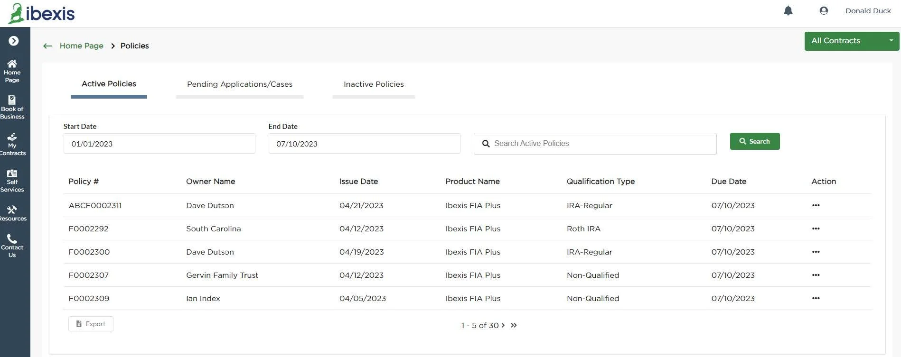Click the green Search button
This screenshot has width=901, height=357.
tap(755, 141)
